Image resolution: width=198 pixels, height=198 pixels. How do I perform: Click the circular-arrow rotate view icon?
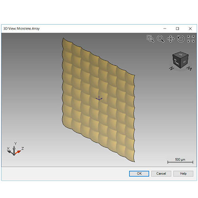[x=181, y=39]
